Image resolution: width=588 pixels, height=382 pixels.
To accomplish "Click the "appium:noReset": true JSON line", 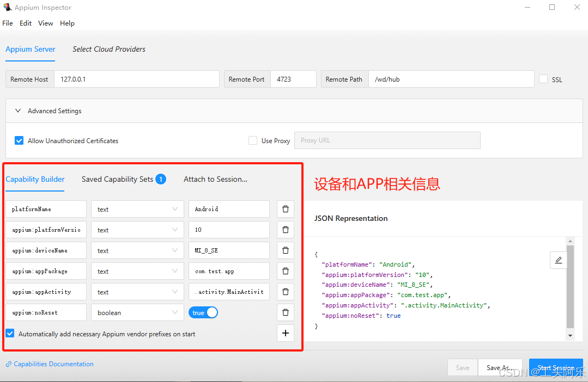I will point(361,316).
